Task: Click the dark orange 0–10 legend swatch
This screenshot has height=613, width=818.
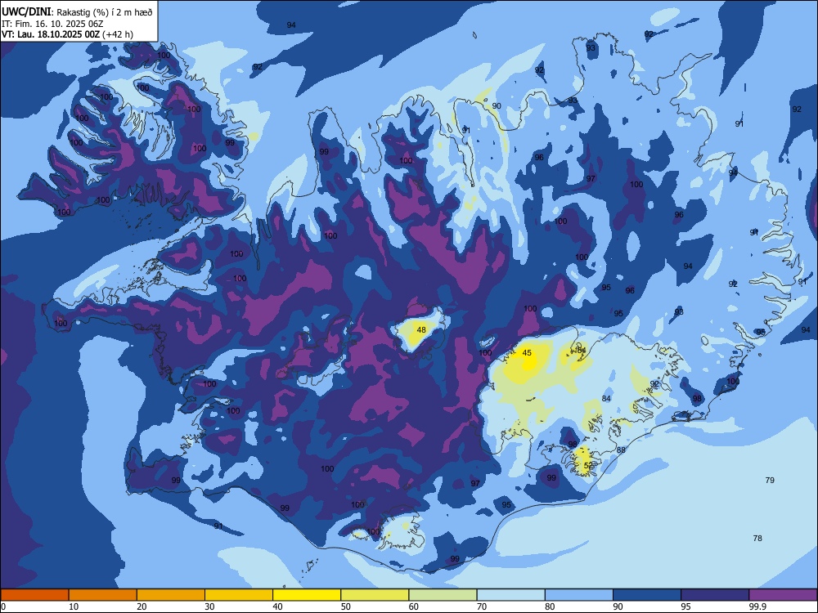Action: (x=34, y=595)
